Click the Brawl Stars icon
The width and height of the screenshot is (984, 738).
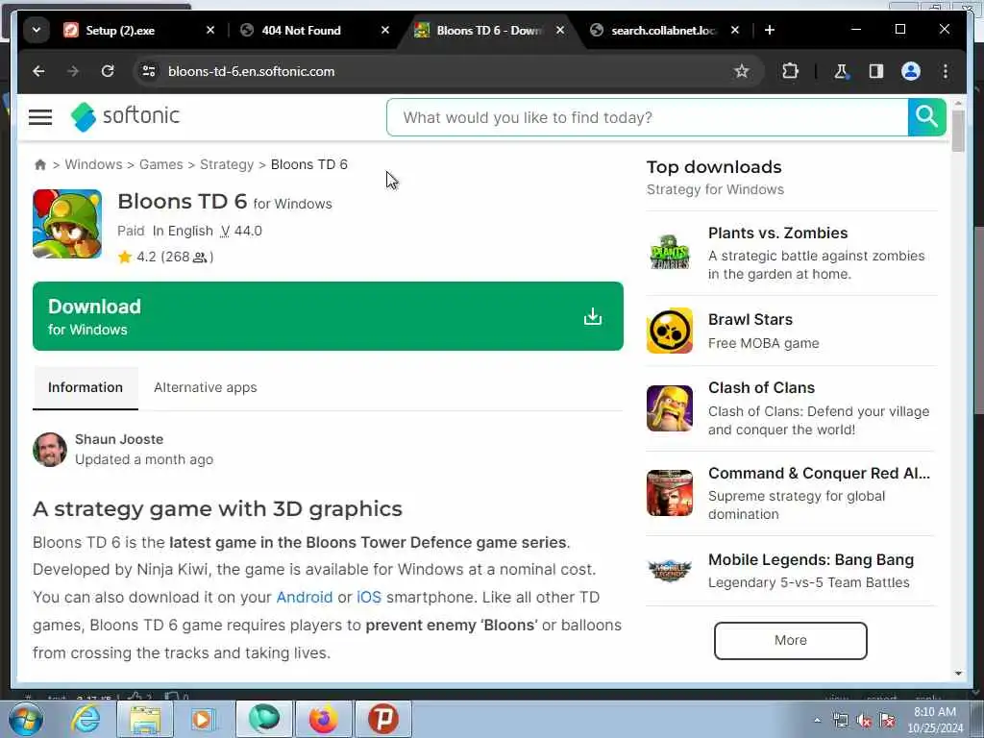(x=670, y=331)
